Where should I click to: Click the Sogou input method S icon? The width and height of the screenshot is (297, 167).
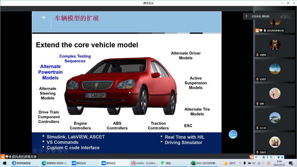(x=252, y=157)
